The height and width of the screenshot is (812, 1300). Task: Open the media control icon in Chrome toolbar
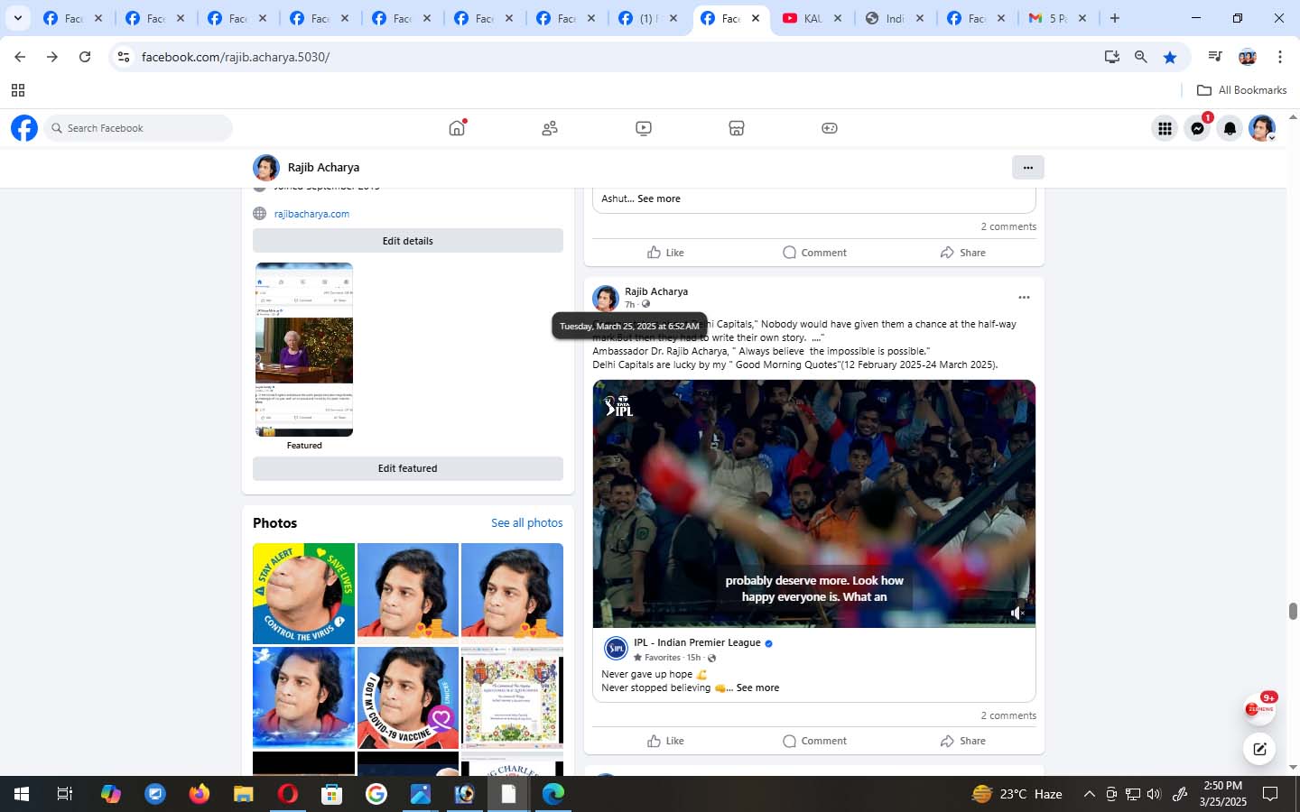point(1214,57)
